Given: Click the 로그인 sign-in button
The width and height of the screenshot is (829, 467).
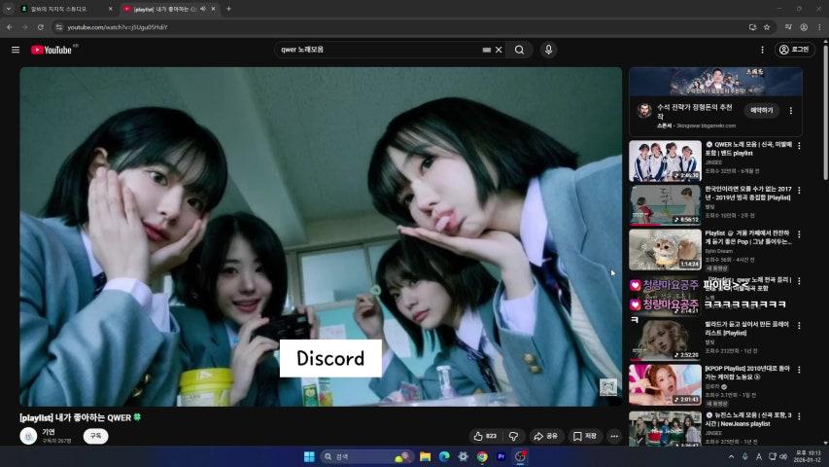Looking at the screenshot, I should (795, 50).
